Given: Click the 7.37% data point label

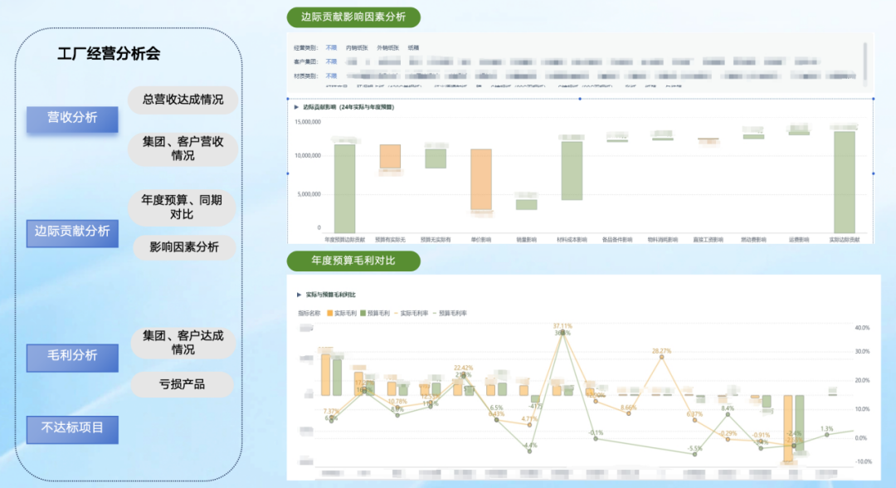Looking at the screenshot, I should tap(331, 412).
